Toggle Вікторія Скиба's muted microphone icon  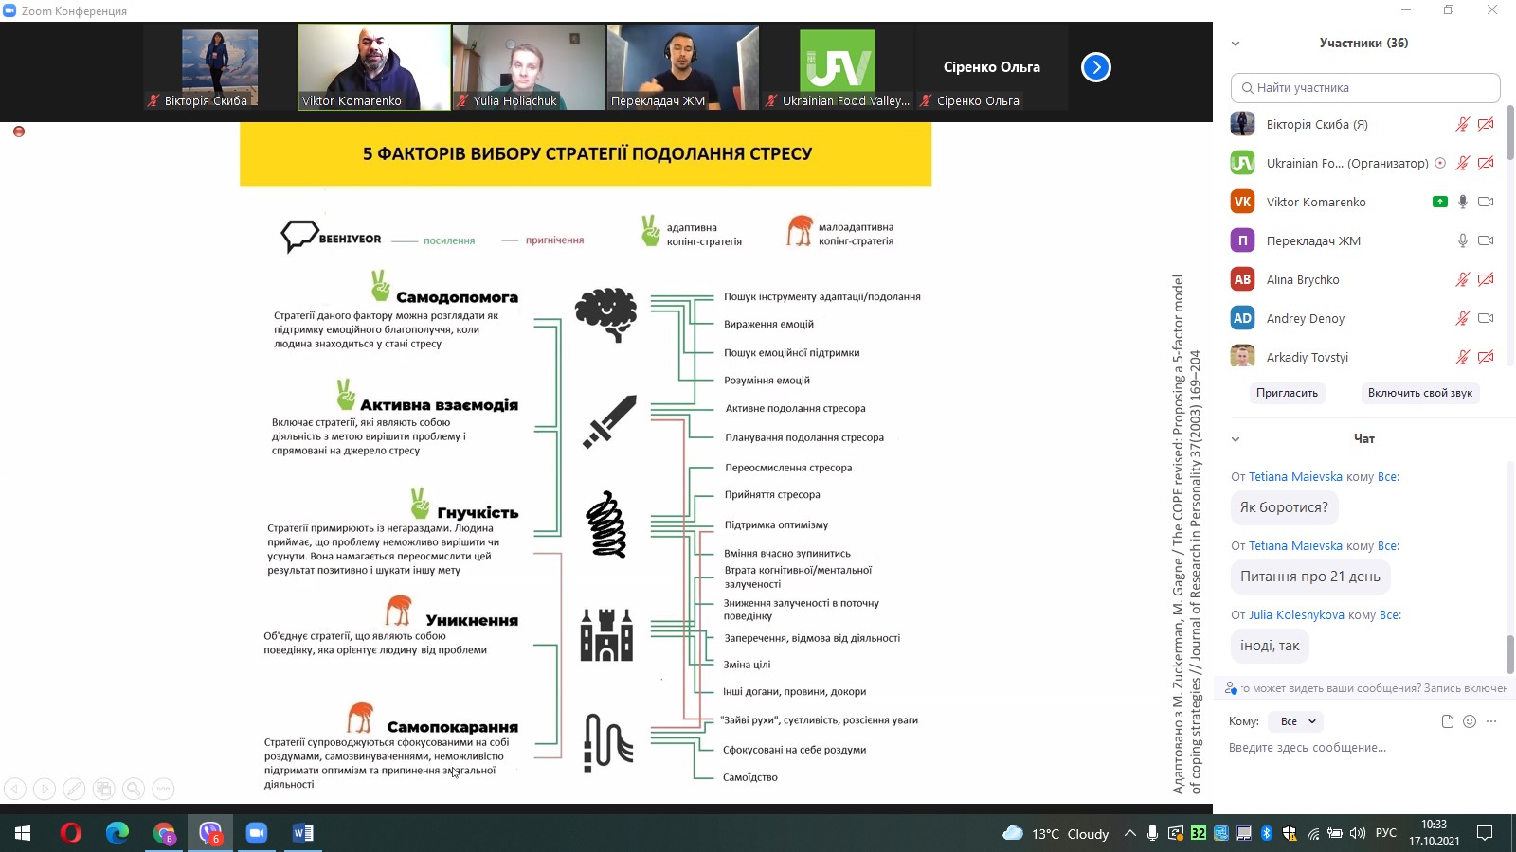(x=1463, y=124)
